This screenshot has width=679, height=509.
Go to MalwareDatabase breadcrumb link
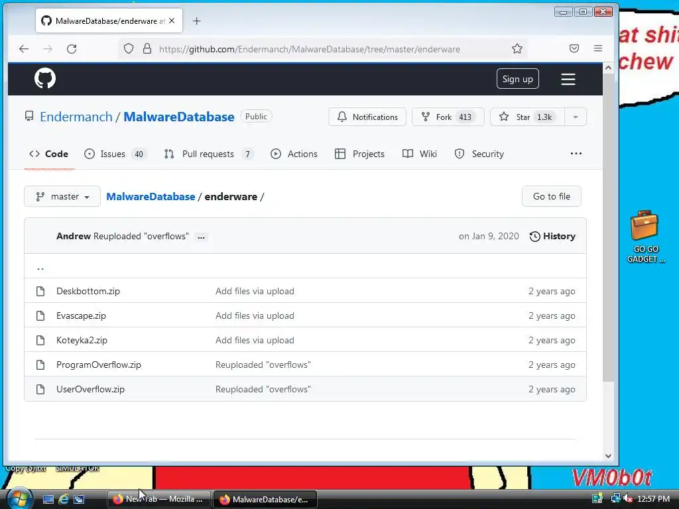151,196
